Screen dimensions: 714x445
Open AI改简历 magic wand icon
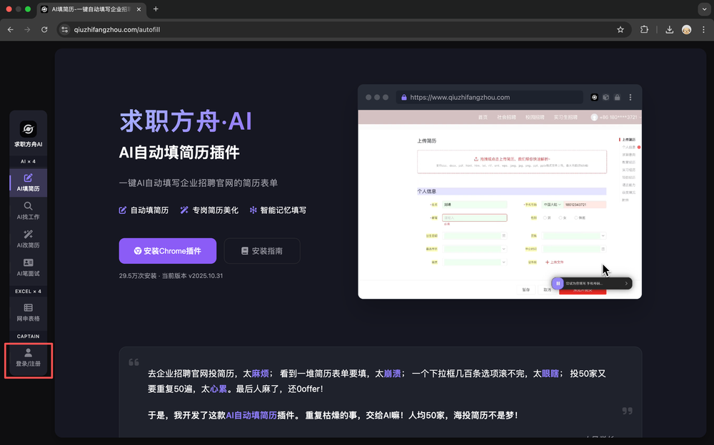(x=28, y=240)
